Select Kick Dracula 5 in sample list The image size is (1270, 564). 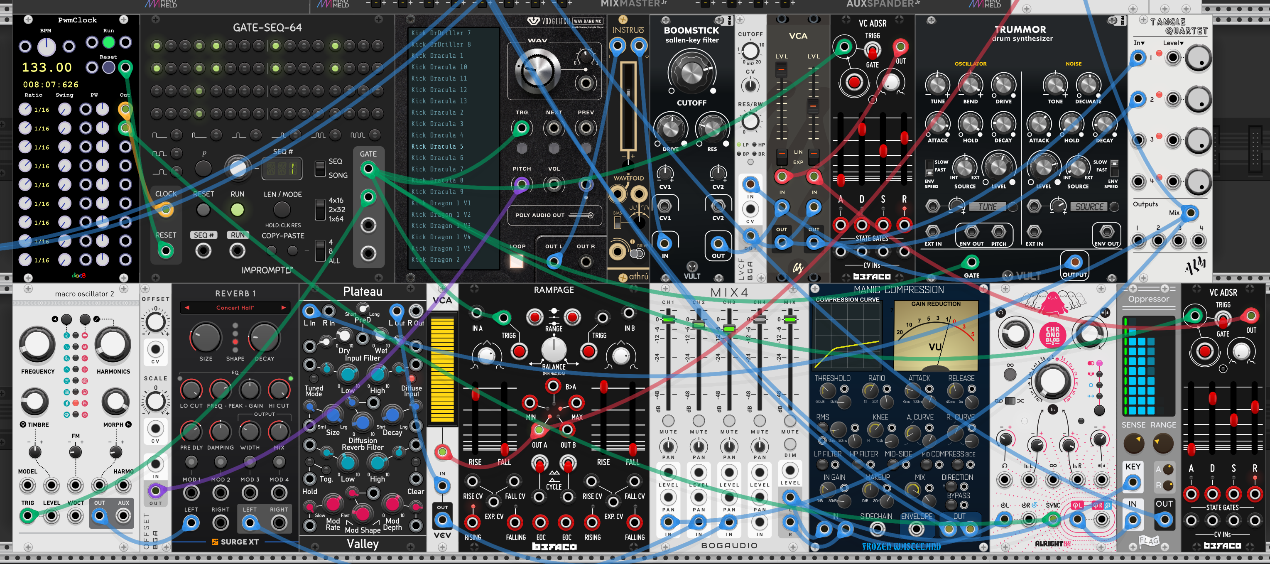[x=437, y=147]
